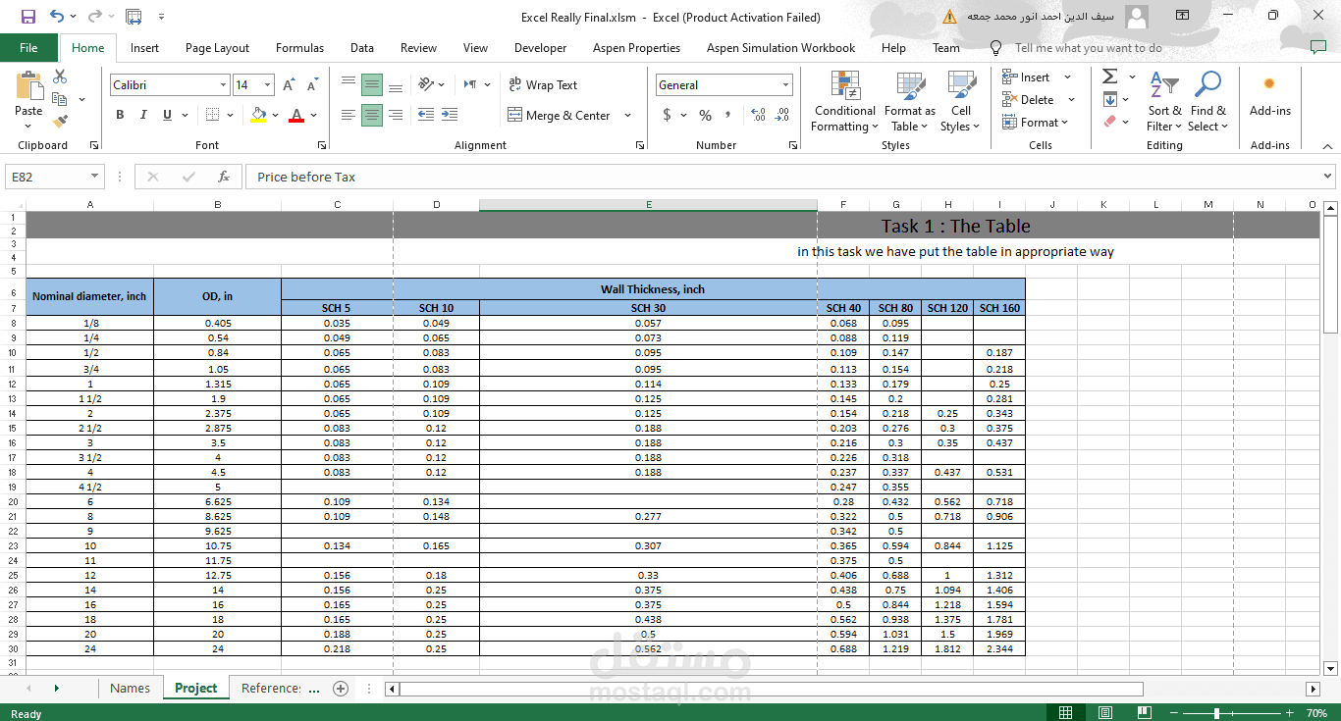Undo the last action
Screen dimensions: 1341x721
click(57, 17)
